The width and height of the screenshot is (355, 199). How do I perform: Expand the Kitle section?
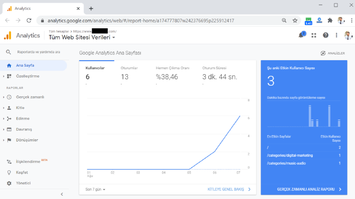[x=4, y=108]
